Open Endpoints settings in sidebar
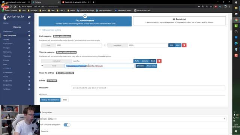 (7, 81)
